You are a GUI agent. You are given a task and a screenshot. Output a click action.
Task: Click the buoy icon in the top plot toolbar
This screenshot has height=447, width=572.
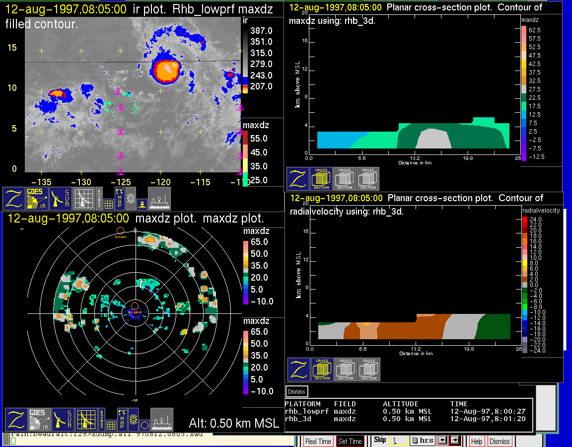(142, 203)
